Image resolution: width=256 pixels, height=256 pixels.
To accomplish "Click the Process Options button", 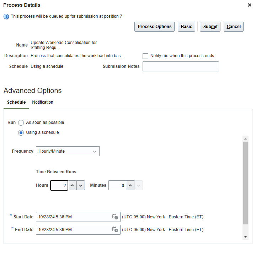I will (x=154, y=27).
